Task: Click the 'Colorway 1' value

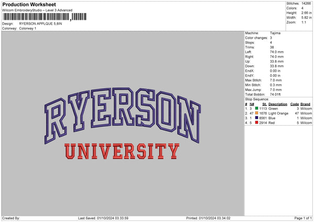Action: click(28, 28)
